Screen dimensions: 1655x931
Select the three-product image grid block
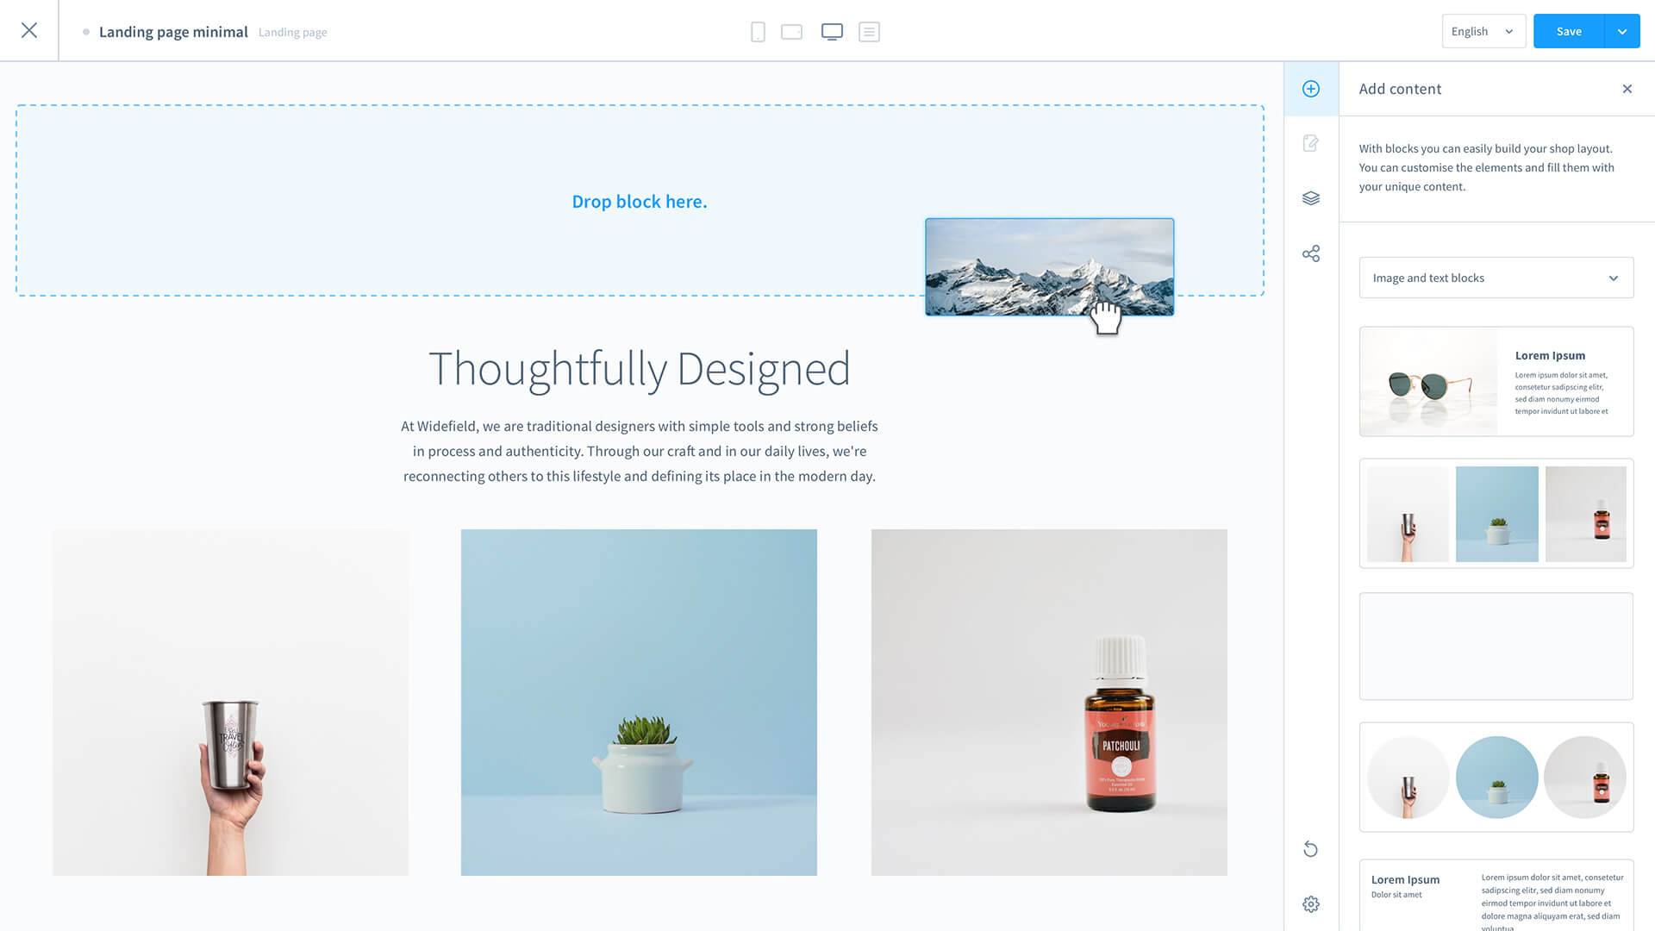click(1496, 514)
